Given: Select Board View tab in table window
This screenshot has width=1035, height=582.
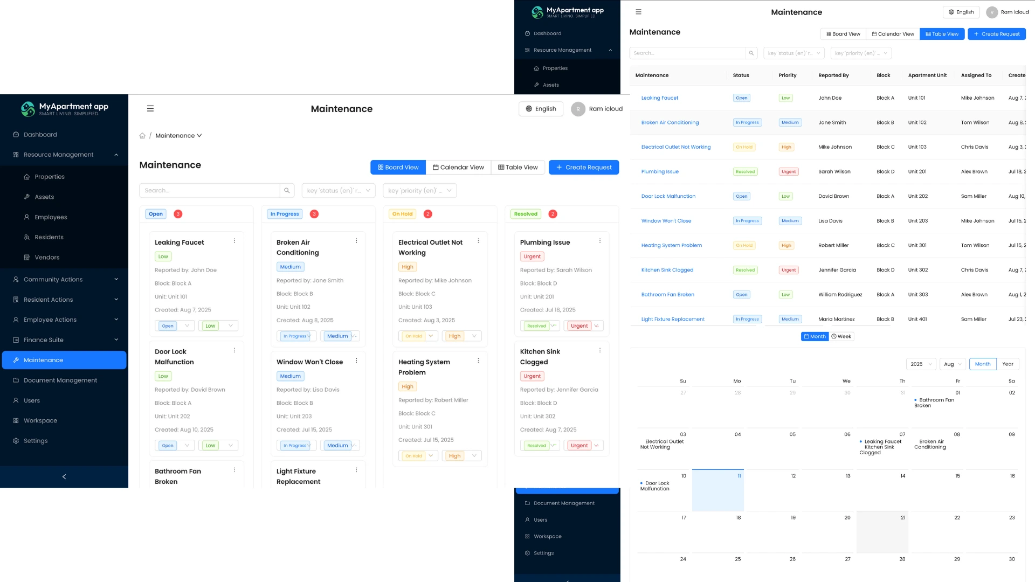Looking at the screenshot, I should click(x=843, y=34).
